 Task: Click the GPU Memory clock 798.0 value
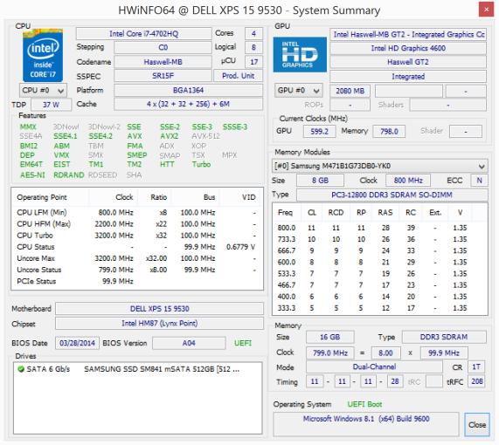point(389,131)
